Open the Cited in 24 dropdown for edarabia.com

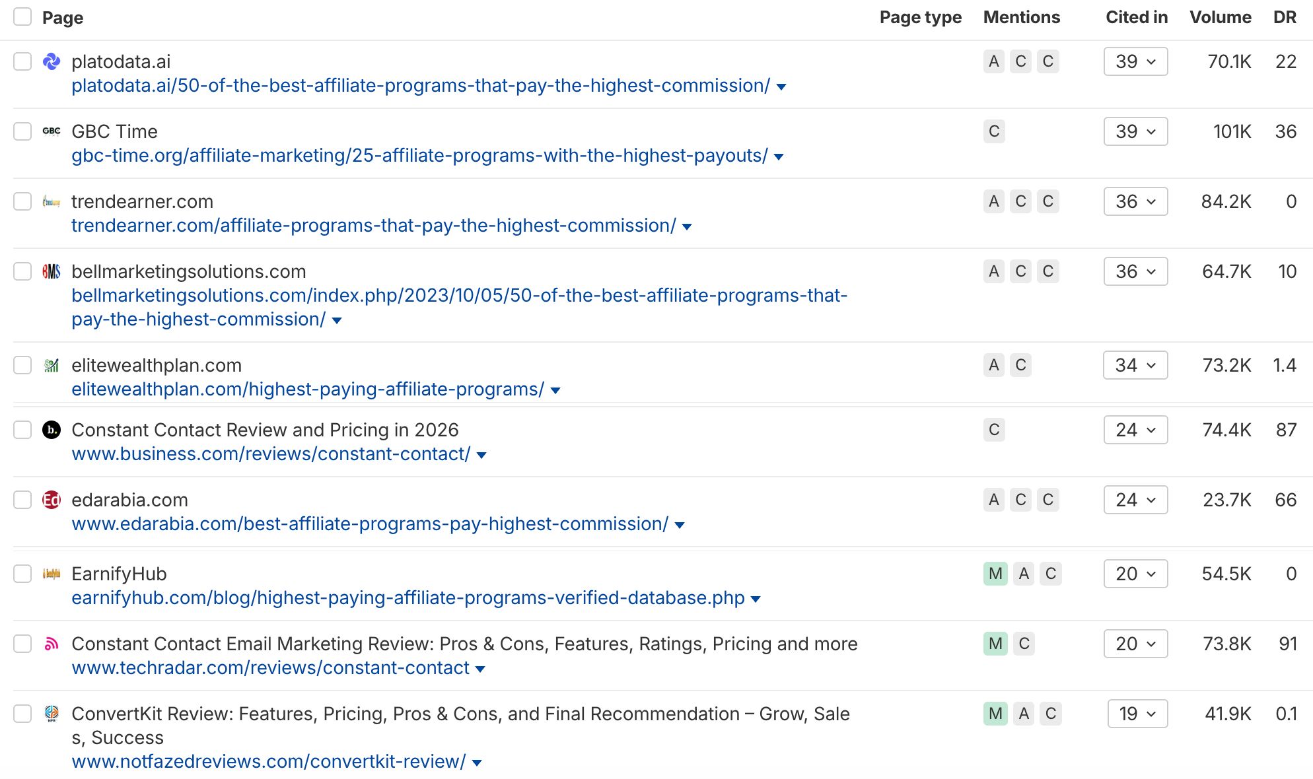tap(1135, 500)
